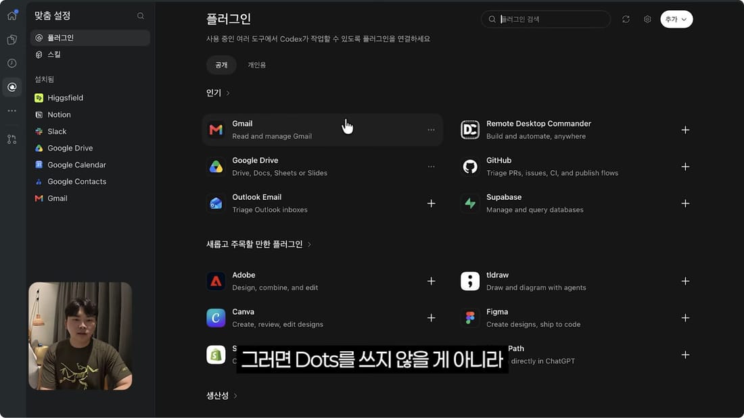The height and width of the screenshot is (418, 744).
Task: Open installed Google Contacts in sidebar
Action: (x=90, y=182)
